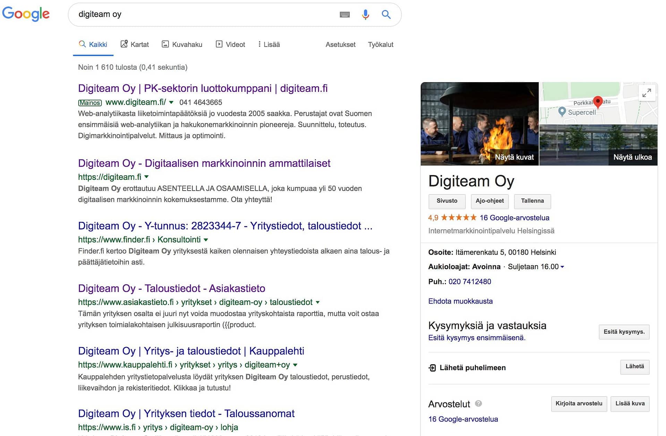666x436 pixels.
Task: Expand dropdown next to asiakastieto.fi URL
Action: 317,302
